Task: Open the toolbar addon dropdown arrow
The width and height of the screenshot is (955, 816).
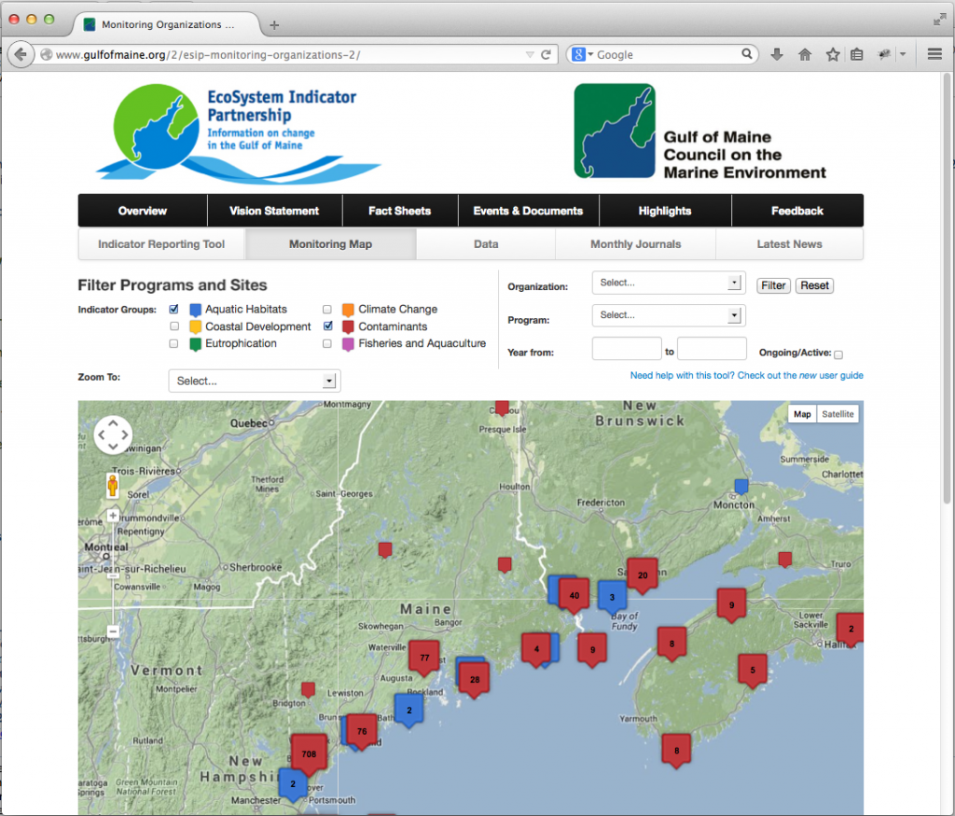Action: [x=903, y=54]
